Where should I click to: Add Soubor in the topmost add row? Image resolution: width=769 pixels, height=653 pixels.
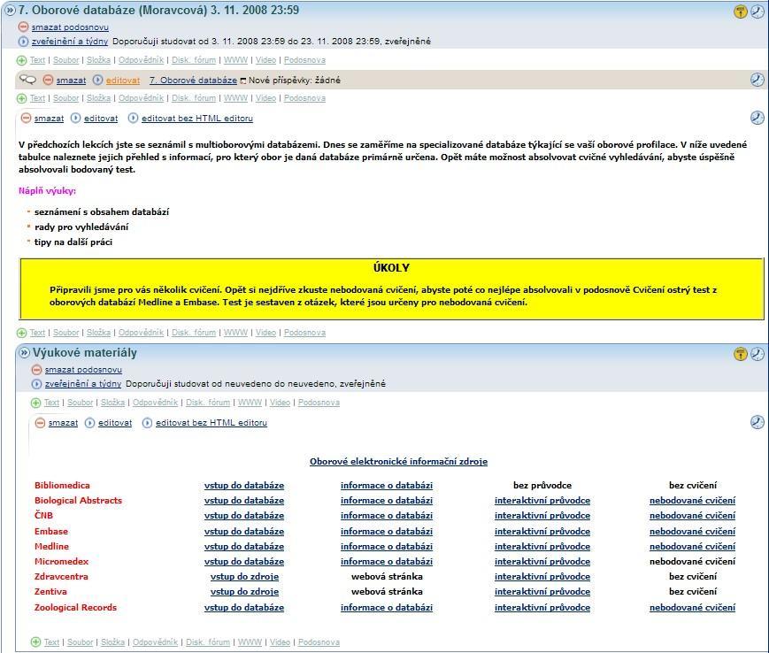(66, 60)
